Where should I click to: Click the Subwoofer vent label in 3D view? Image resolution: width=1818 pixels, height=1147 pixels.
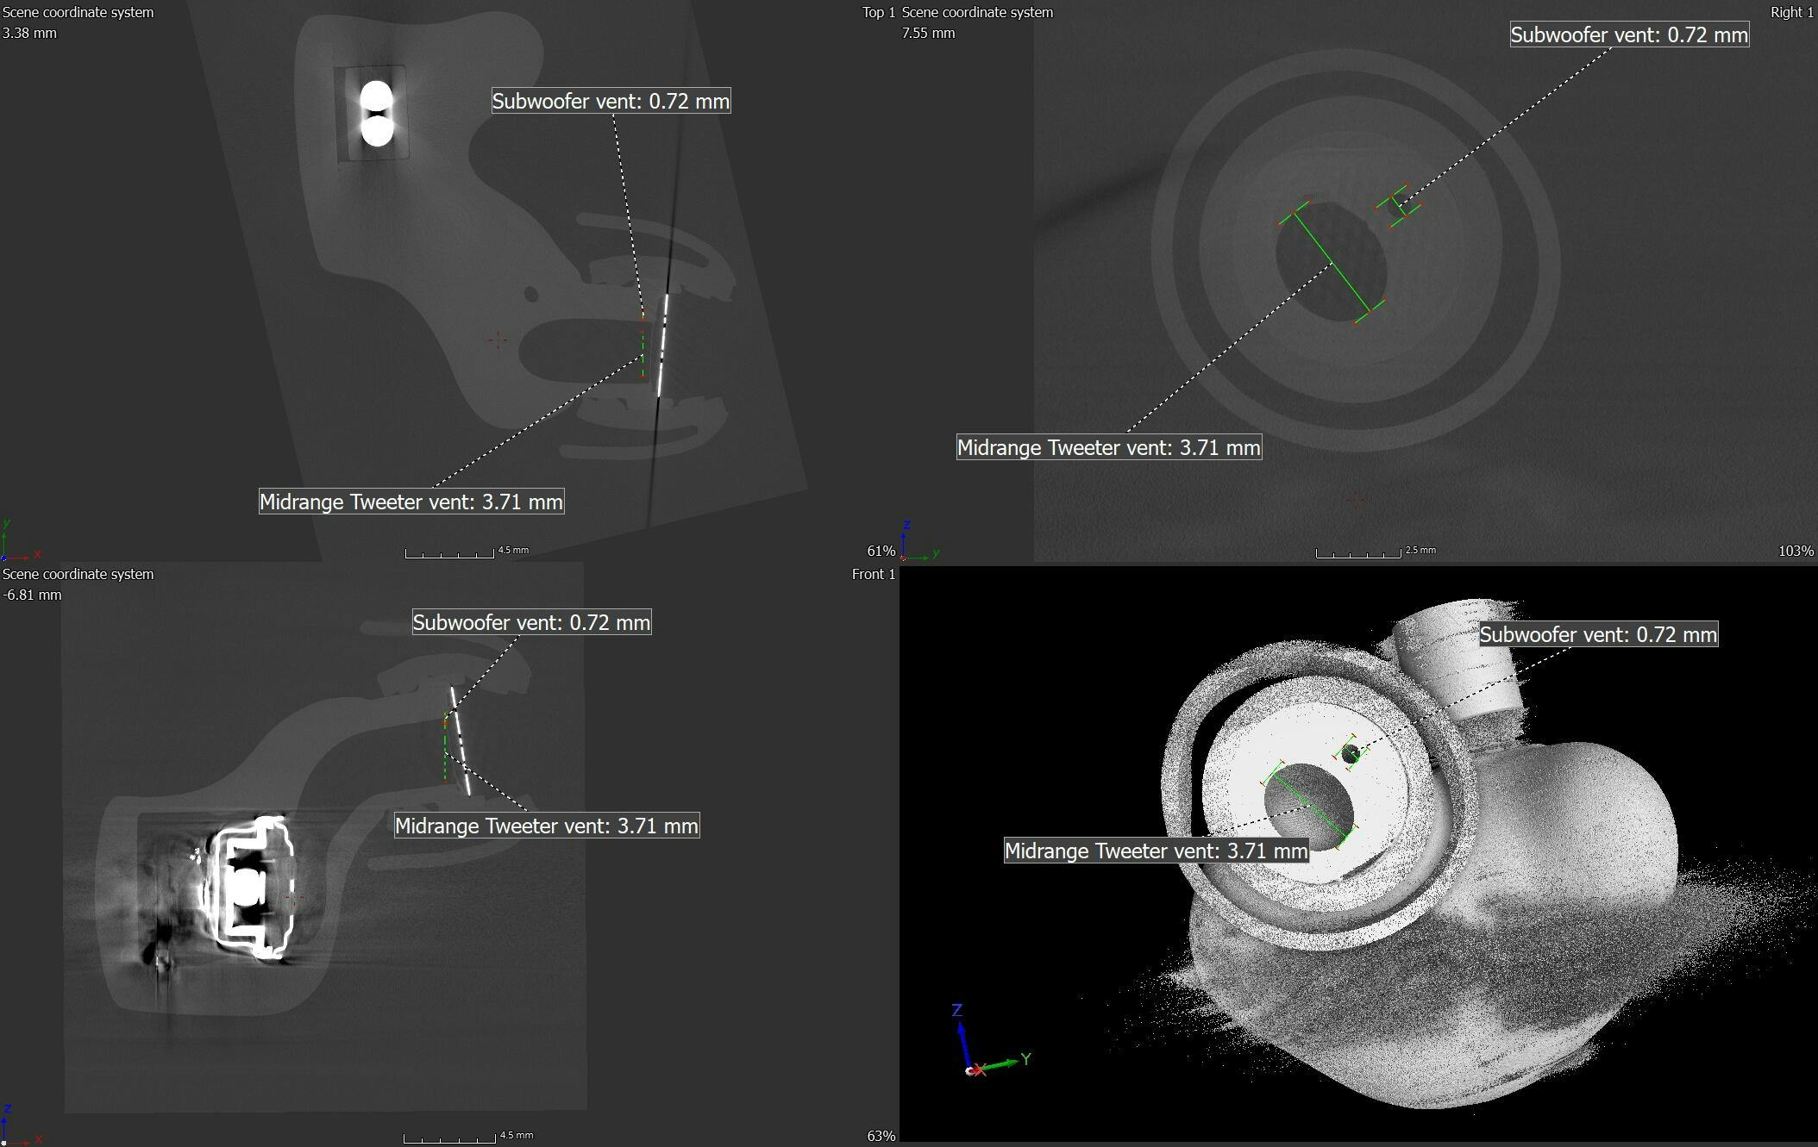[1598, 634]
